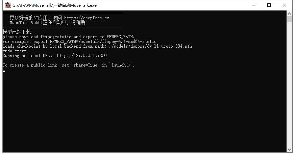Click the scrollbar track below the thumb
This screenshot has height=155, width=295.
pyautogui.click(x=289, y=85)
